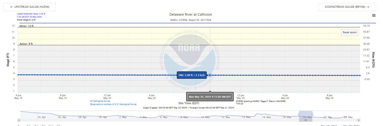
Task: Click the navigator scrollbar thumb
Action: pos(306,120)
